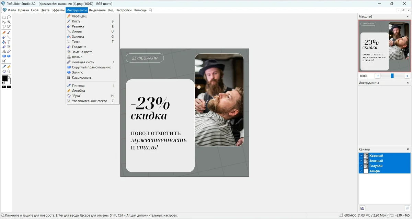This screenshot has width=412, height=219.
Task: Click the zoom-out minus button in Масштаб panel
Action: (x=378, y=76)
